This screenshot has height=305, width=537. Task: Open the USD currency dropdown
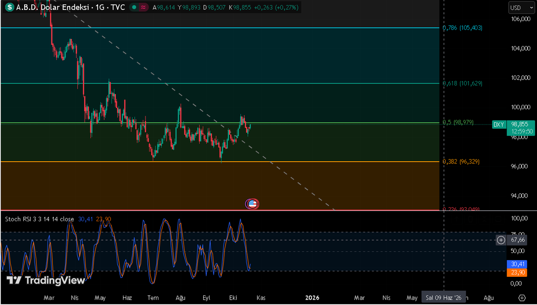pos(520,8)
